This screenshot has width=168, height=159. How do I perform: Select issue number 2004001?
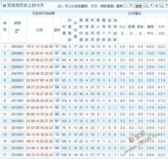coord(17,53)
